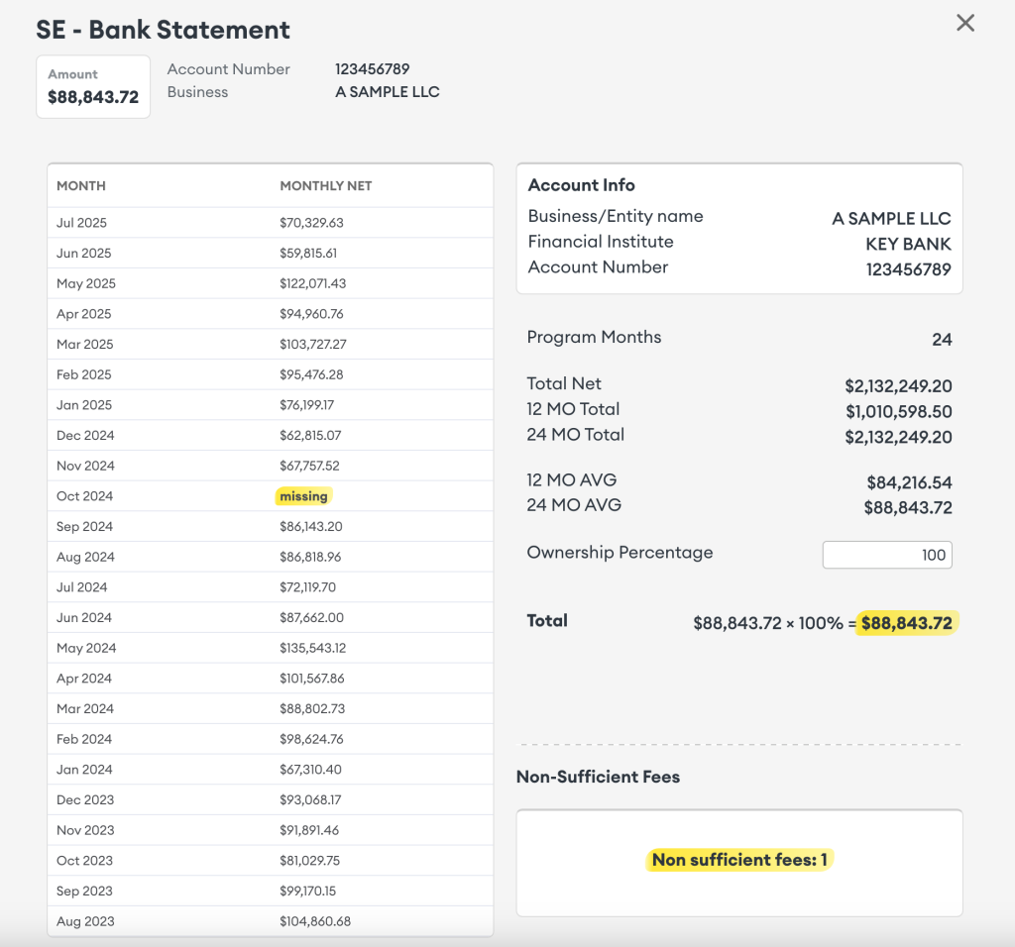Click the Business name A SAMPLE LLC
Viewport: 1015px width, 947px height.
pos(387,91)
